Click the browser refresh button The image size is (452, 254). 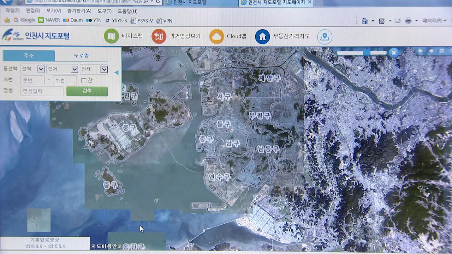158,2
